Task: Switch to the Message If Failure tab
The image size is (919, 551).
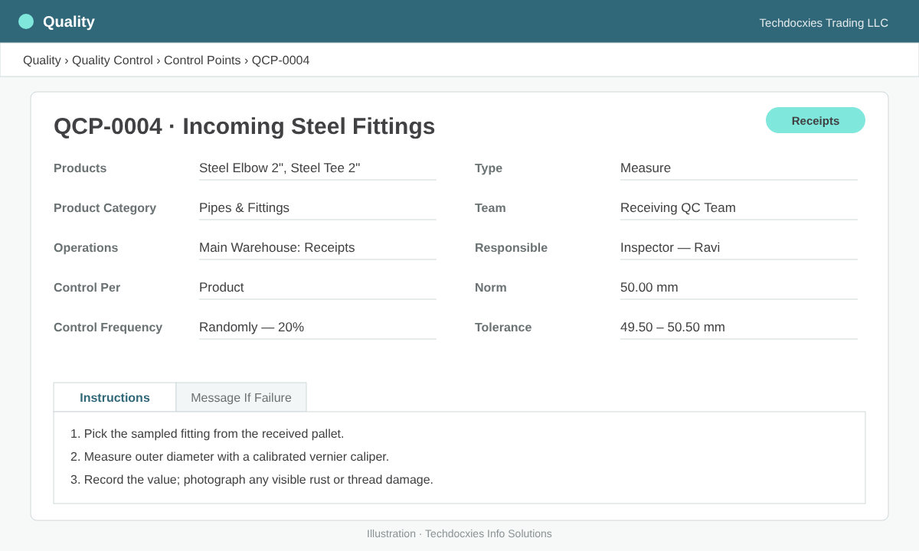Action: (x=241, y=397)
